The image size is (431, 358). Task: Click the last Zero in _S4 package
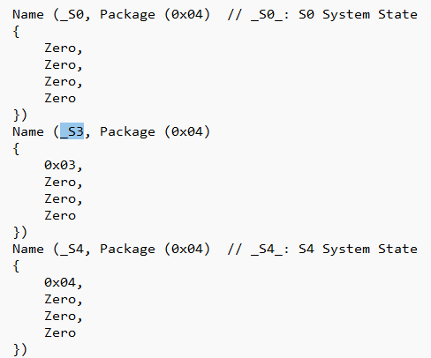point(60,332)
